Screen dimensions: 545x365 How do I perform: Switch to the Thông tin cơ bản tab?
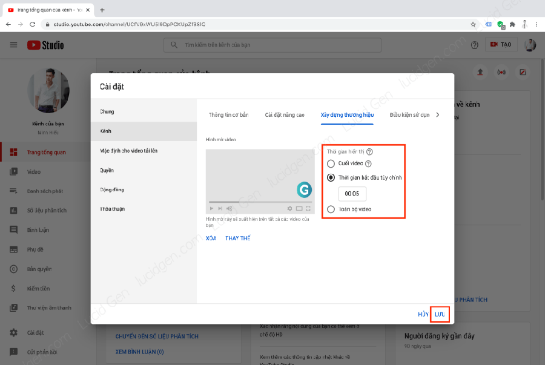tap(228, 115)
